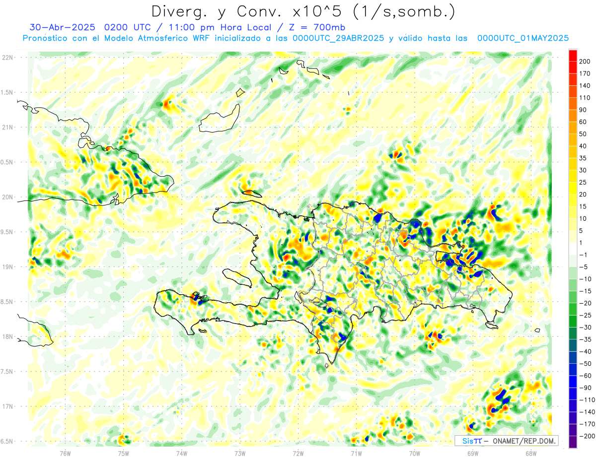The width and height of the screenshot is (596, 460).
Task: Click the '72W' longitude label
Action: point(298,453)
